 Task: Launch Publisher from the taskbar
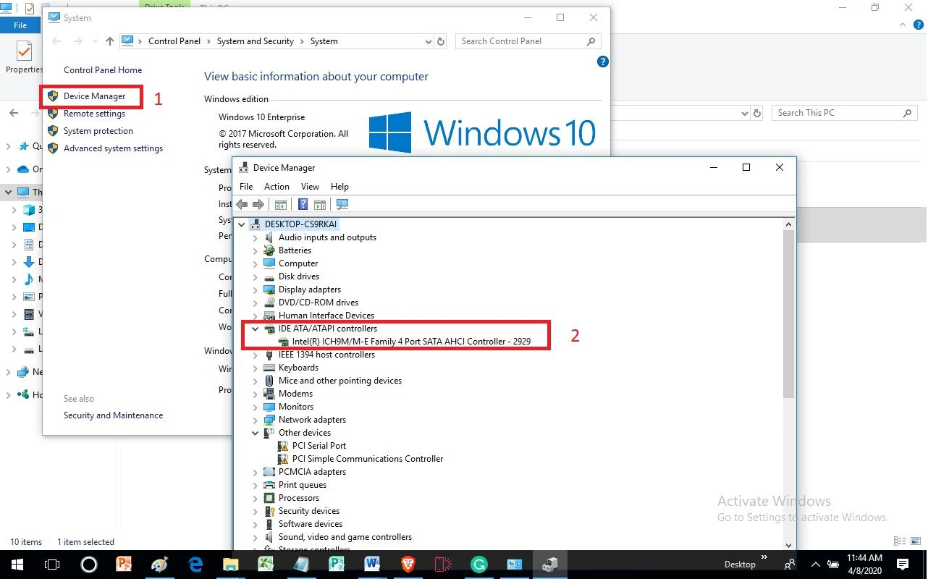[x=337, y=564]
